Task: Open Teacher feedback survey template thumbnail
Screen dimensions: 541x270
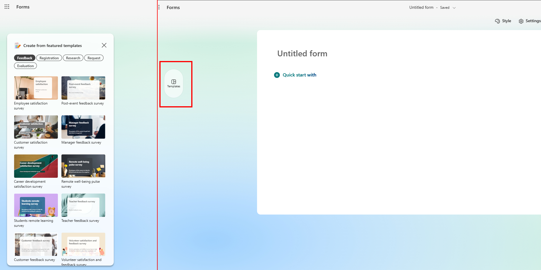Action: [83, 205]
